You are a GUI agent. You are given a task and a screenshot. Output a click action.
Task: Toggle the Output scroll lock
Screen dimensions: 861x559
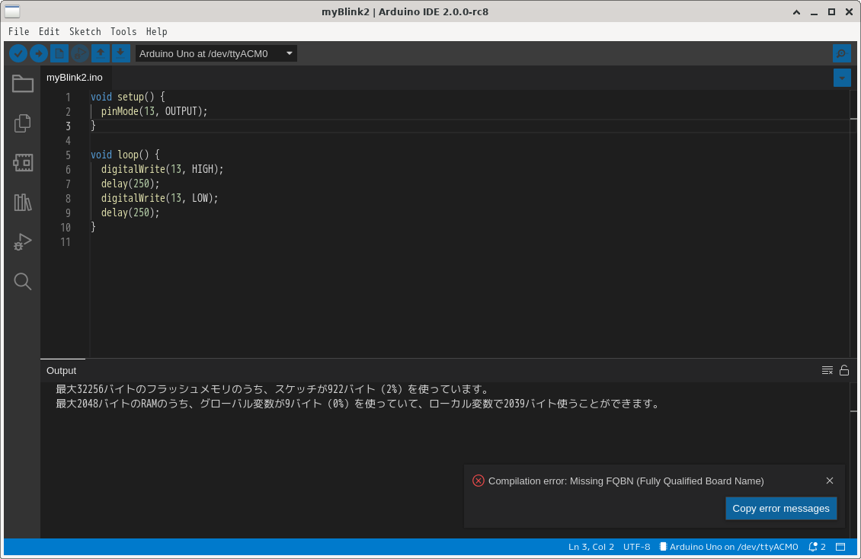click(x=844, y=371)
